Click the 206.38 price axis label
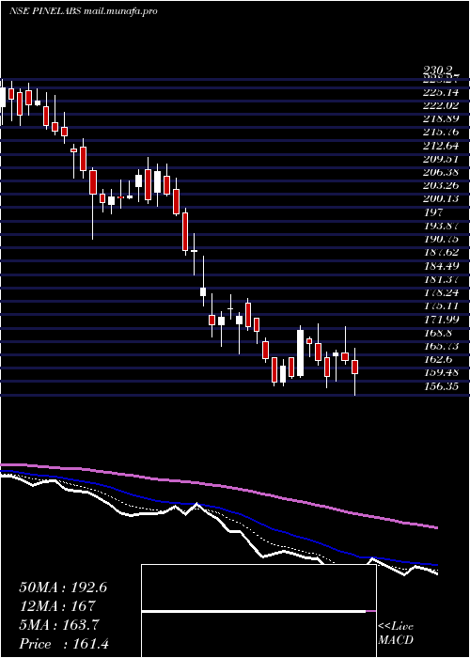Viewport: 470px width, 658px height. tap(441, 172)
